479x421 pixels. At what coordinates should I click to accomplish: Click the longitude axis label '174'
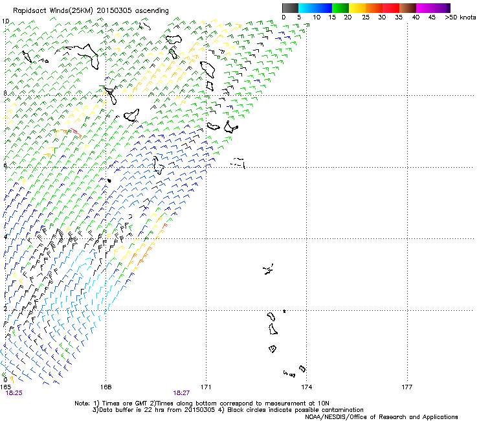click(306, 387)
